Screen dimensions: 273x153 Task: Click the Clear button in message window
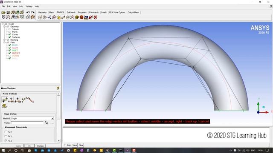coord(81,145)
